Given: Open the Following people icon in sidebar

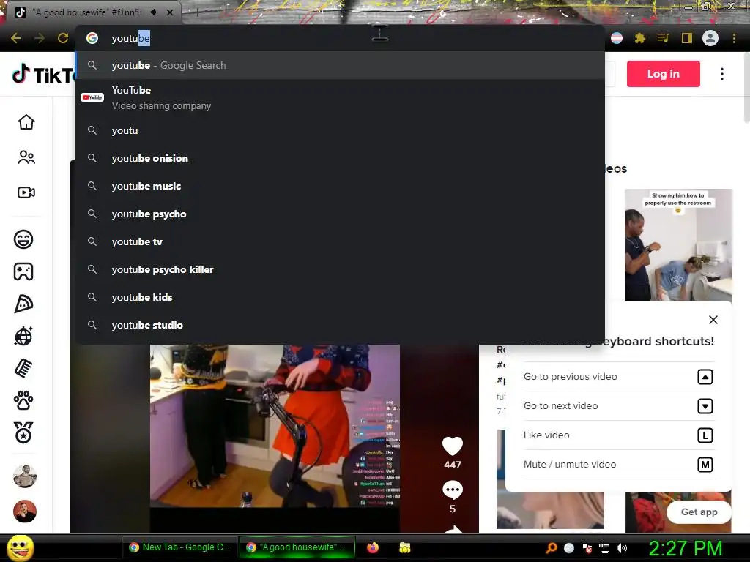Looking at the screenshot, I should [x=26, y=157].
